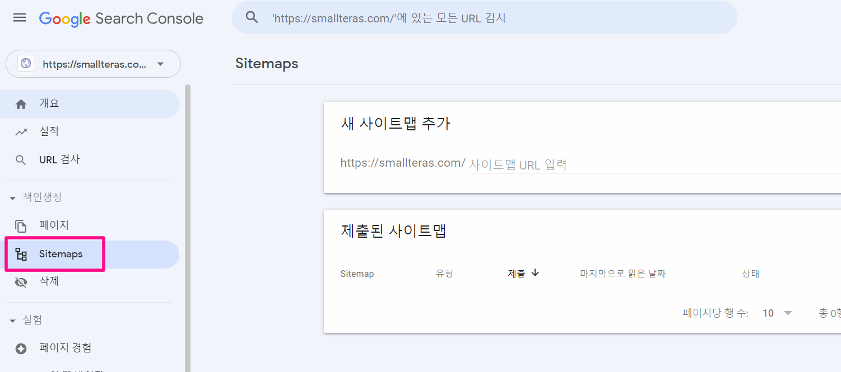Open the 삭제 removals page

[x=90, y=281]
